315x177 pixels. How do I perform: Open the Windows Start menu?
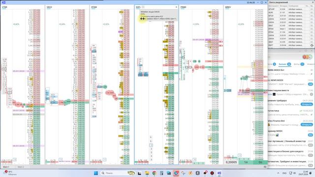(96, 173)
